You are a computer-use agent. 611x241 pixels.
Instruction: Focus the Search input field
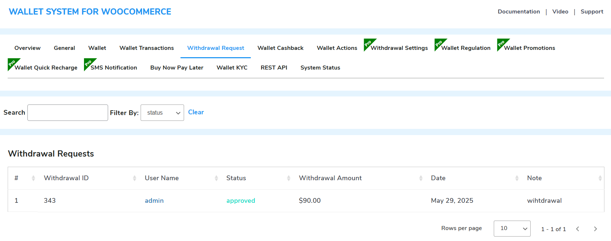pyautogui.click(x=68, y=113)
